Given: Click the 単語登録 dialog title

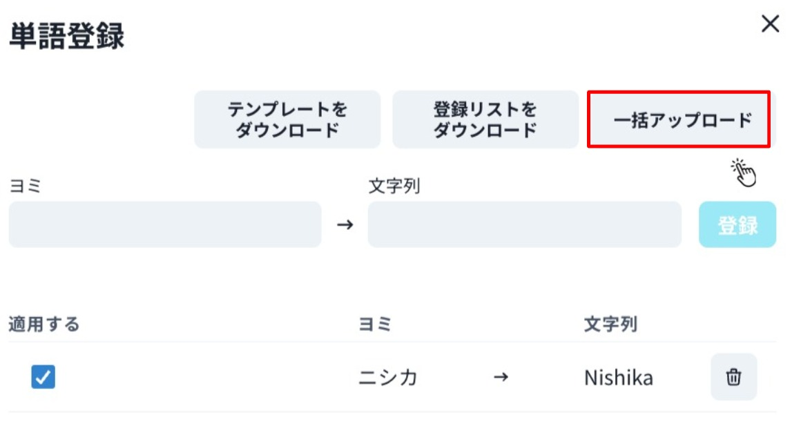Looking at the screenshot, I should (67, 36).
